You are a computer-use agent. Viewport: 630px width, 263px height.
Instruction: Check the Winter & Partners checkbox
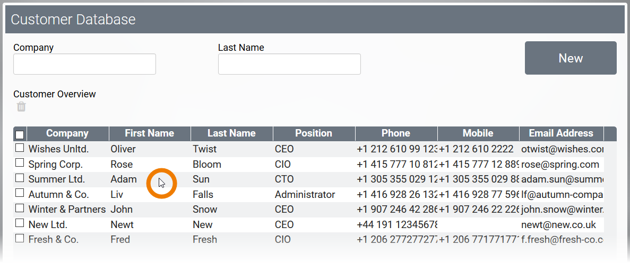coord(20,208)
